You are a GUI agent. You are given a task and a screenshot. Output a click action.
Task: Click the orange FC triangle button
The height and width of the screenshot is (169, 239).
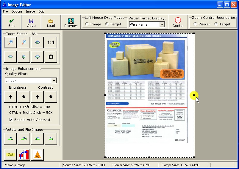(37, 155)
